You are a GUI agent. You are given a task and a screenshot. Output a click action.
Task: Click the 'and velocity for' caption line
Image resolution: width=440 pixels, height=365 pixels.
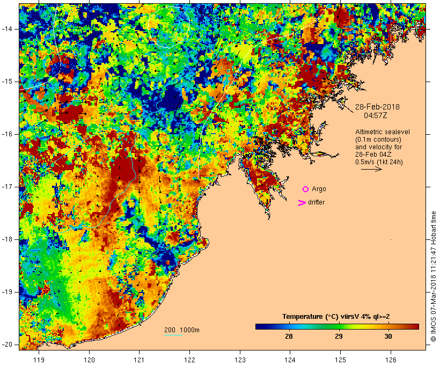378,147
